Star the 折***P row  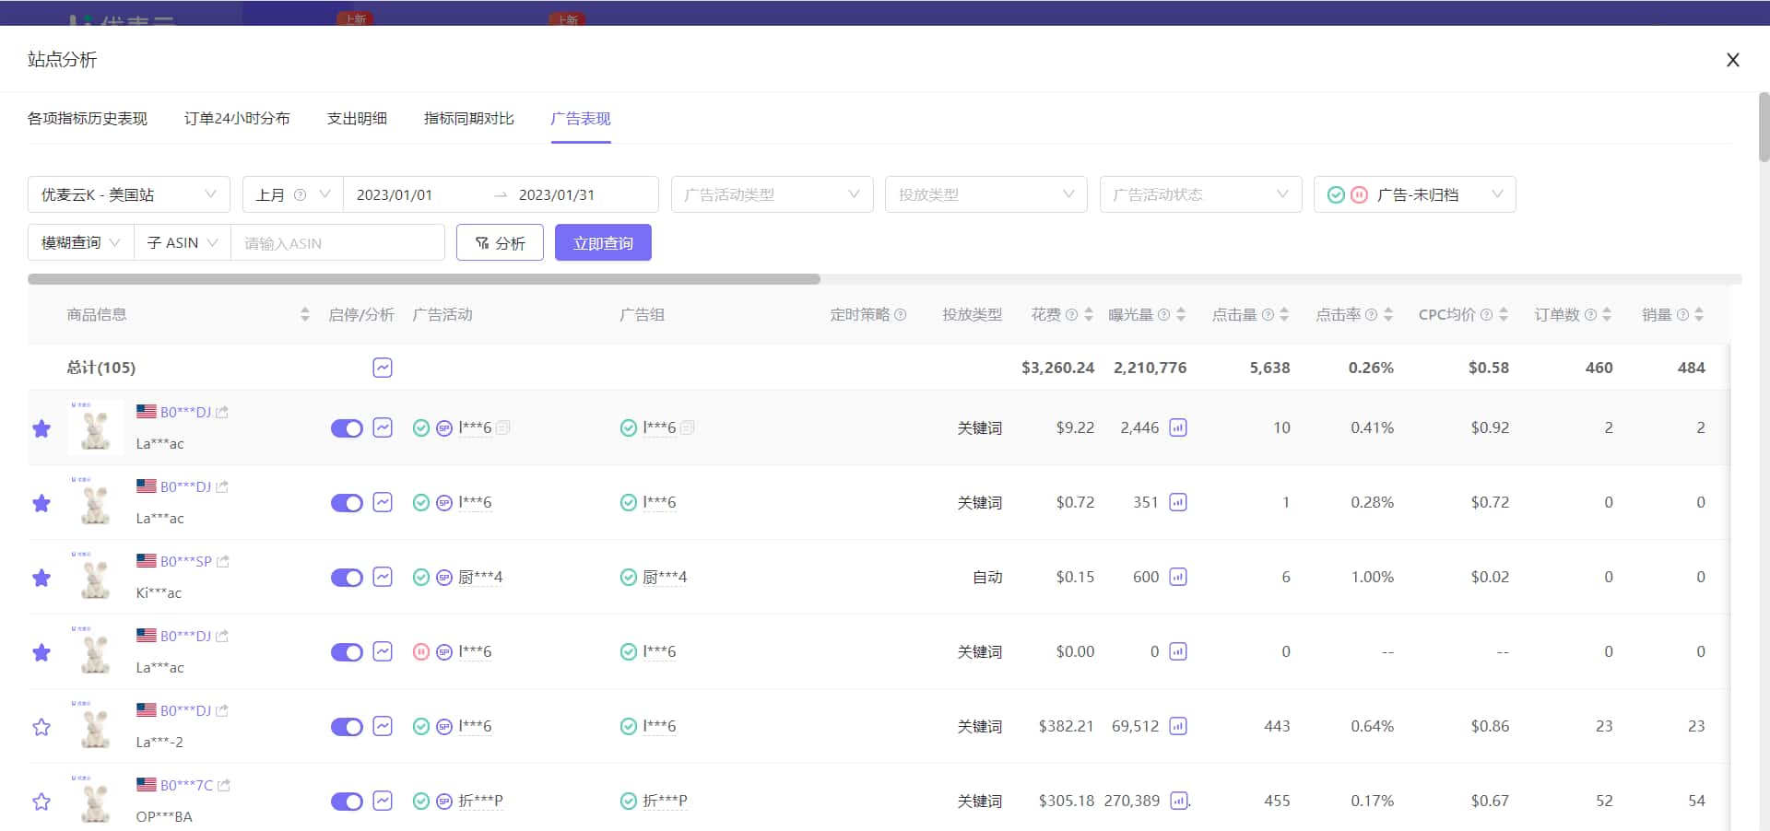41,802
